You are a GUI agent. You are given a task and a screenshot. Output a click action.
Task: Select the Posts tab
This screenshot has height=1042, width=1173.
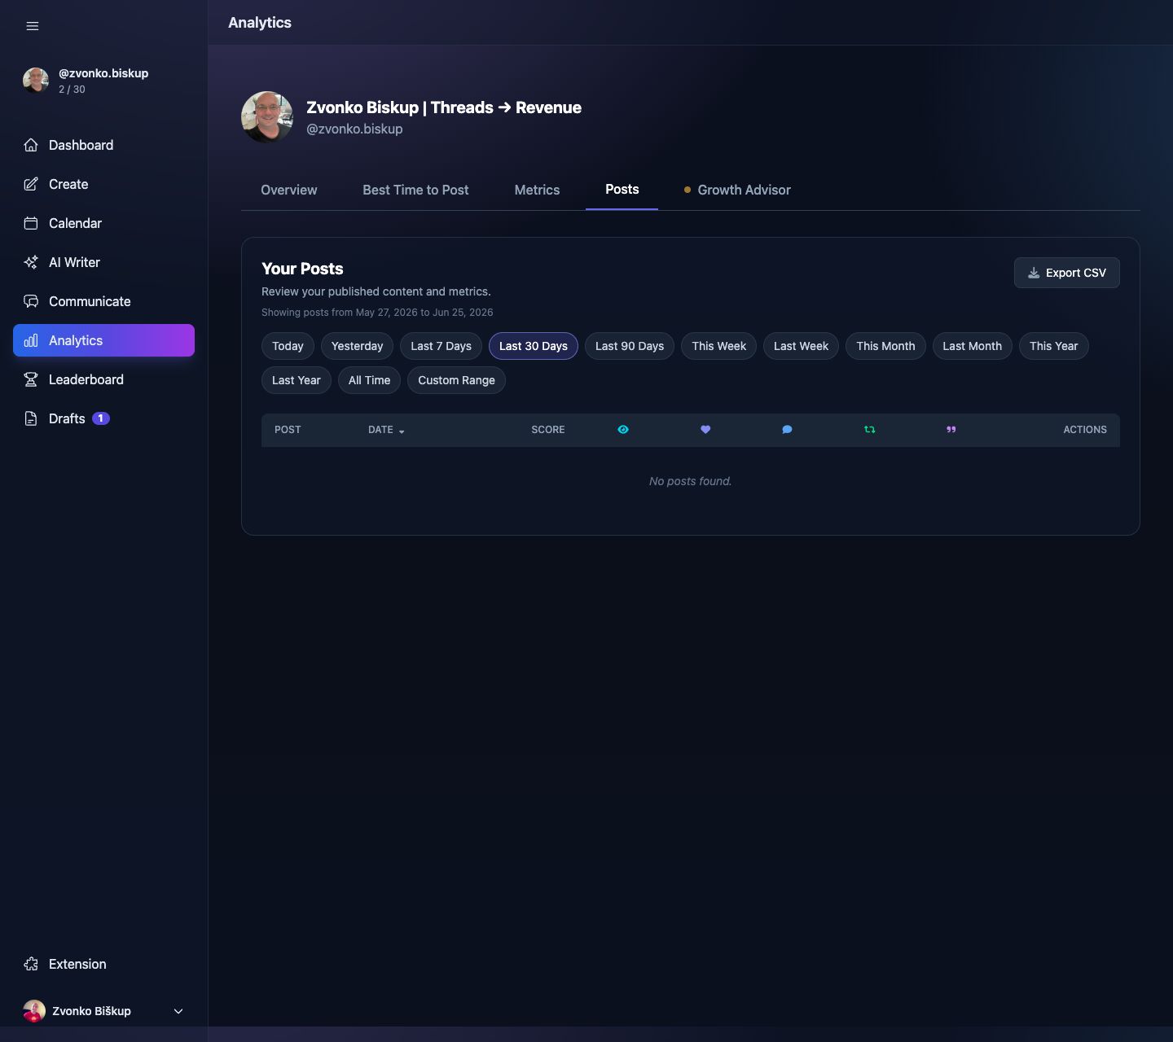[x=622, y=189]
